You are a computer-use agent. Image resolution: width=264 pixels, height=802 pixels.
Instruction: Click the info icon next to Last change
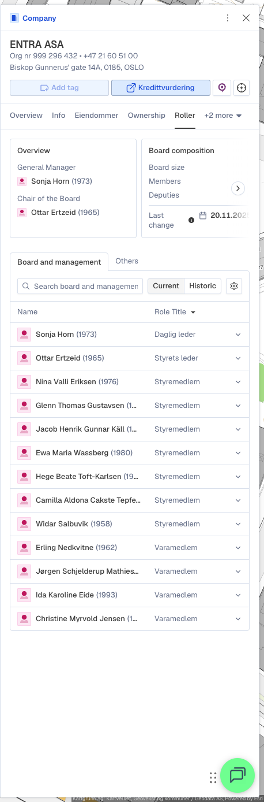(x=191, y=220)
